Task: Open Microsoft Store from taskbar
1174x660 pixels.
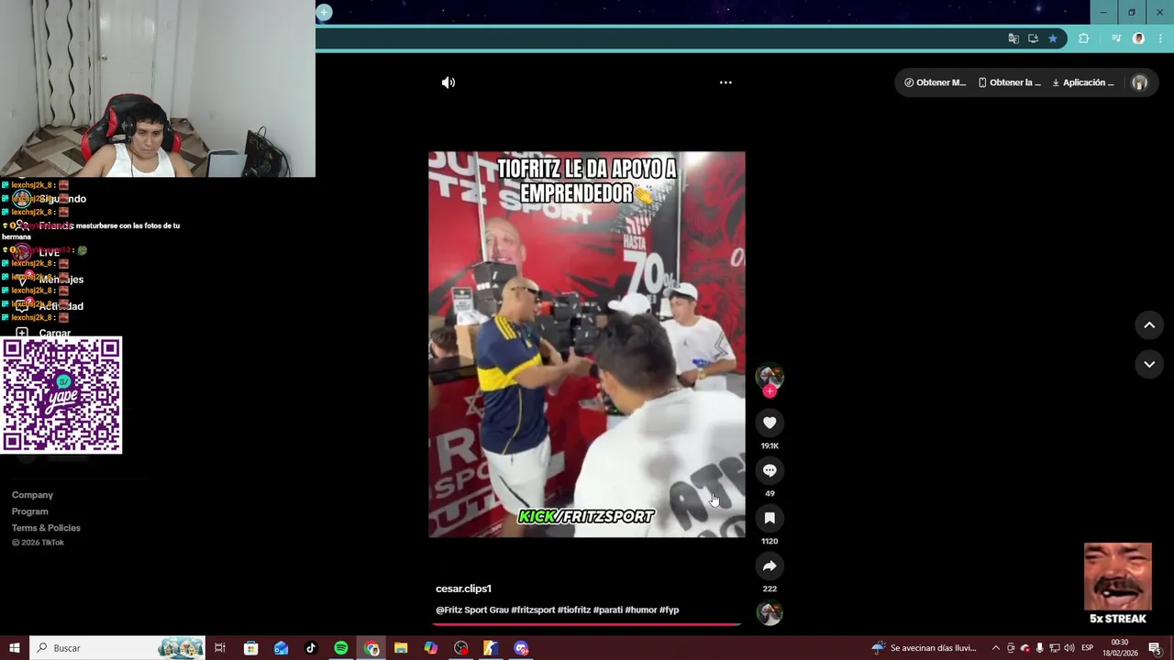Action: [251, 648]
